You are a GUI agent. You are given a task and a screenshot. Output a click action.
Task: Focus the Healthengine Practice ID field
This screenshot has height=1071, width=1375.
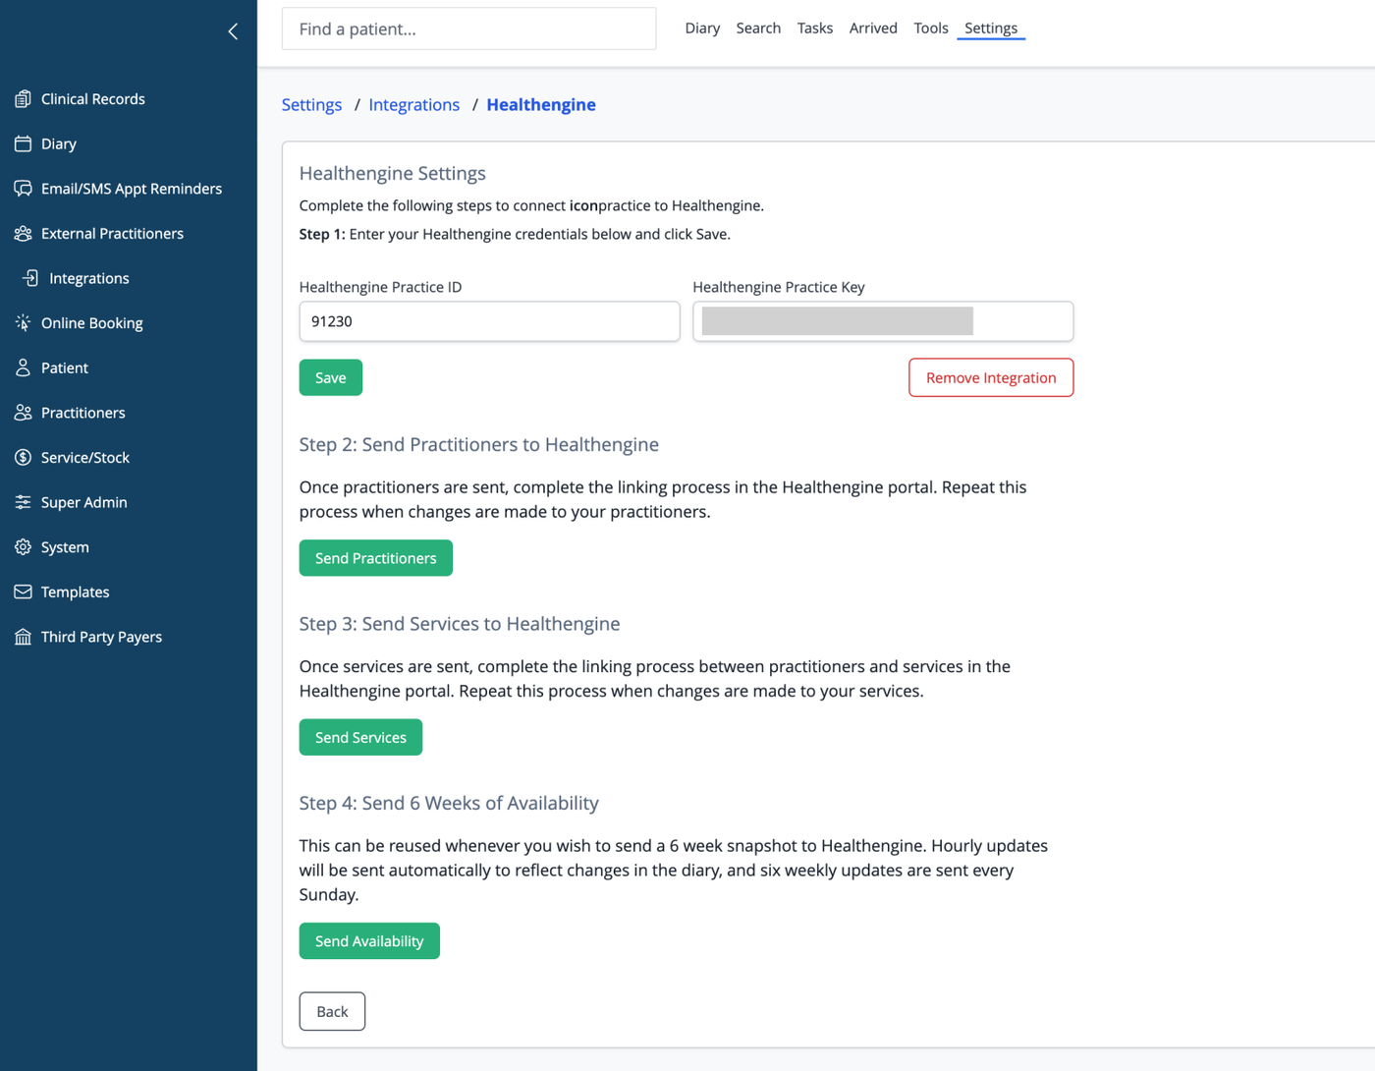pos(489,321)
